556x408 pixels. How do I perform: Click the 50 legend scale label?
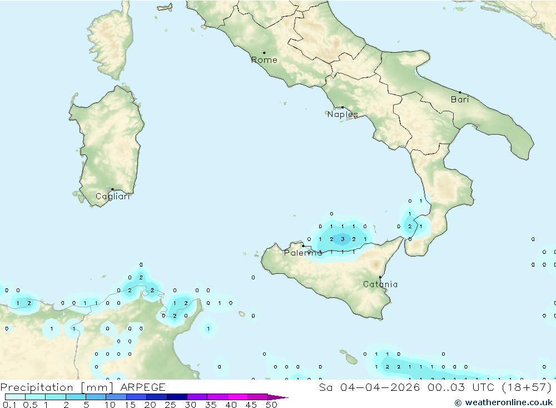(272, 405)
